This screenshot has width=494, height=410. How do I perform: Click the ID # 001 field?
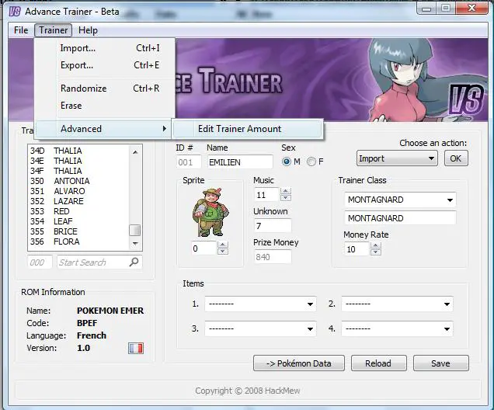(189, 162)
